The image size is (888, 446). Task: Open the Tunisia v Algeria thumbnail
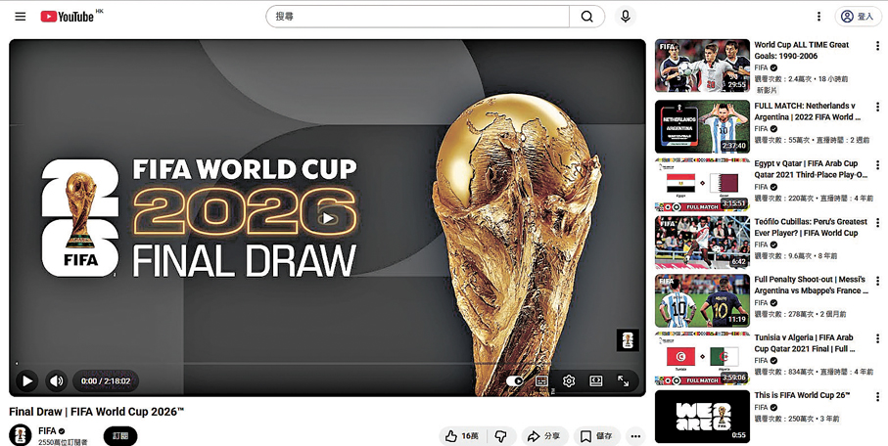[x=702, y=358]
